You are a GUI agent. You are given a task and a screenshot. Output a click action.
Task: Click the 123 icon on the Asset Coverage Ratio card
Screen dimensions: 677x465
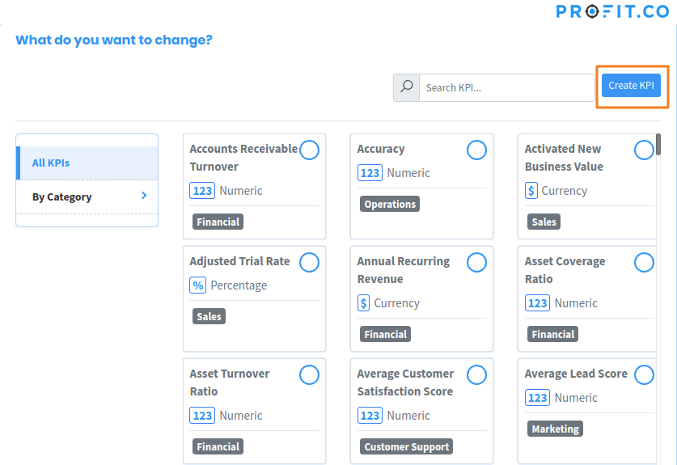[x=538, y=303]
